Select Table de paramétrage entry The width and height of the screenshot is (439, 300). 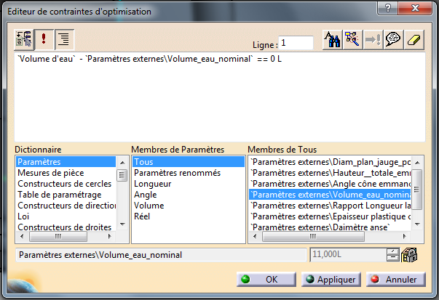coord(66,195)
